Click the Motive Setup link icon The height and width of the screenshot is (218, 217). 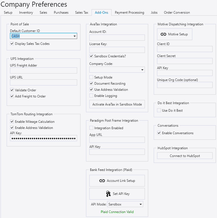(x=163, y=34)
